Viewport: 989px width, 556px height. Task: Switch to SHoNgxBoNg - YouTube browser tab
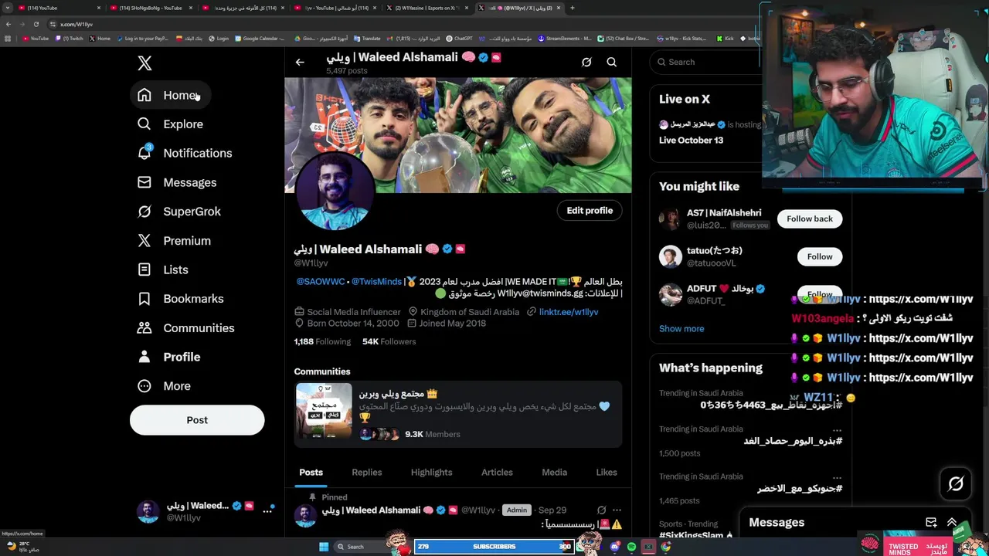(151, 8)
